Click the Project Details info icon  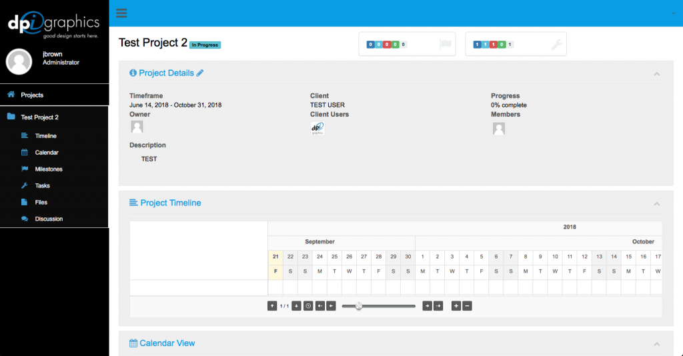click(x=133, y=73)
